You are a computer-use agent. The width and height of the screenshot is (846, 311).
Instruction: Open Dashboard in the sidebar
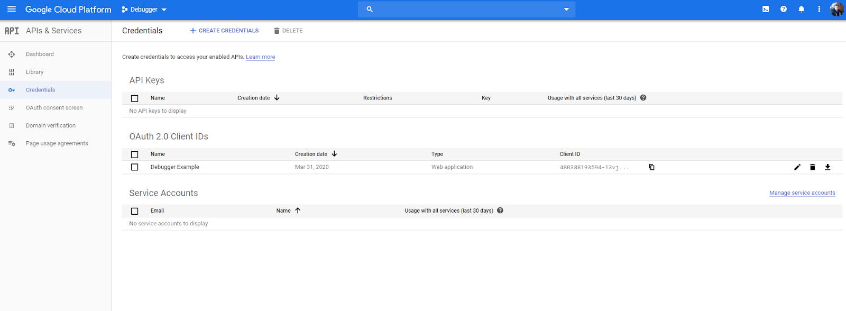click(40, 54)
